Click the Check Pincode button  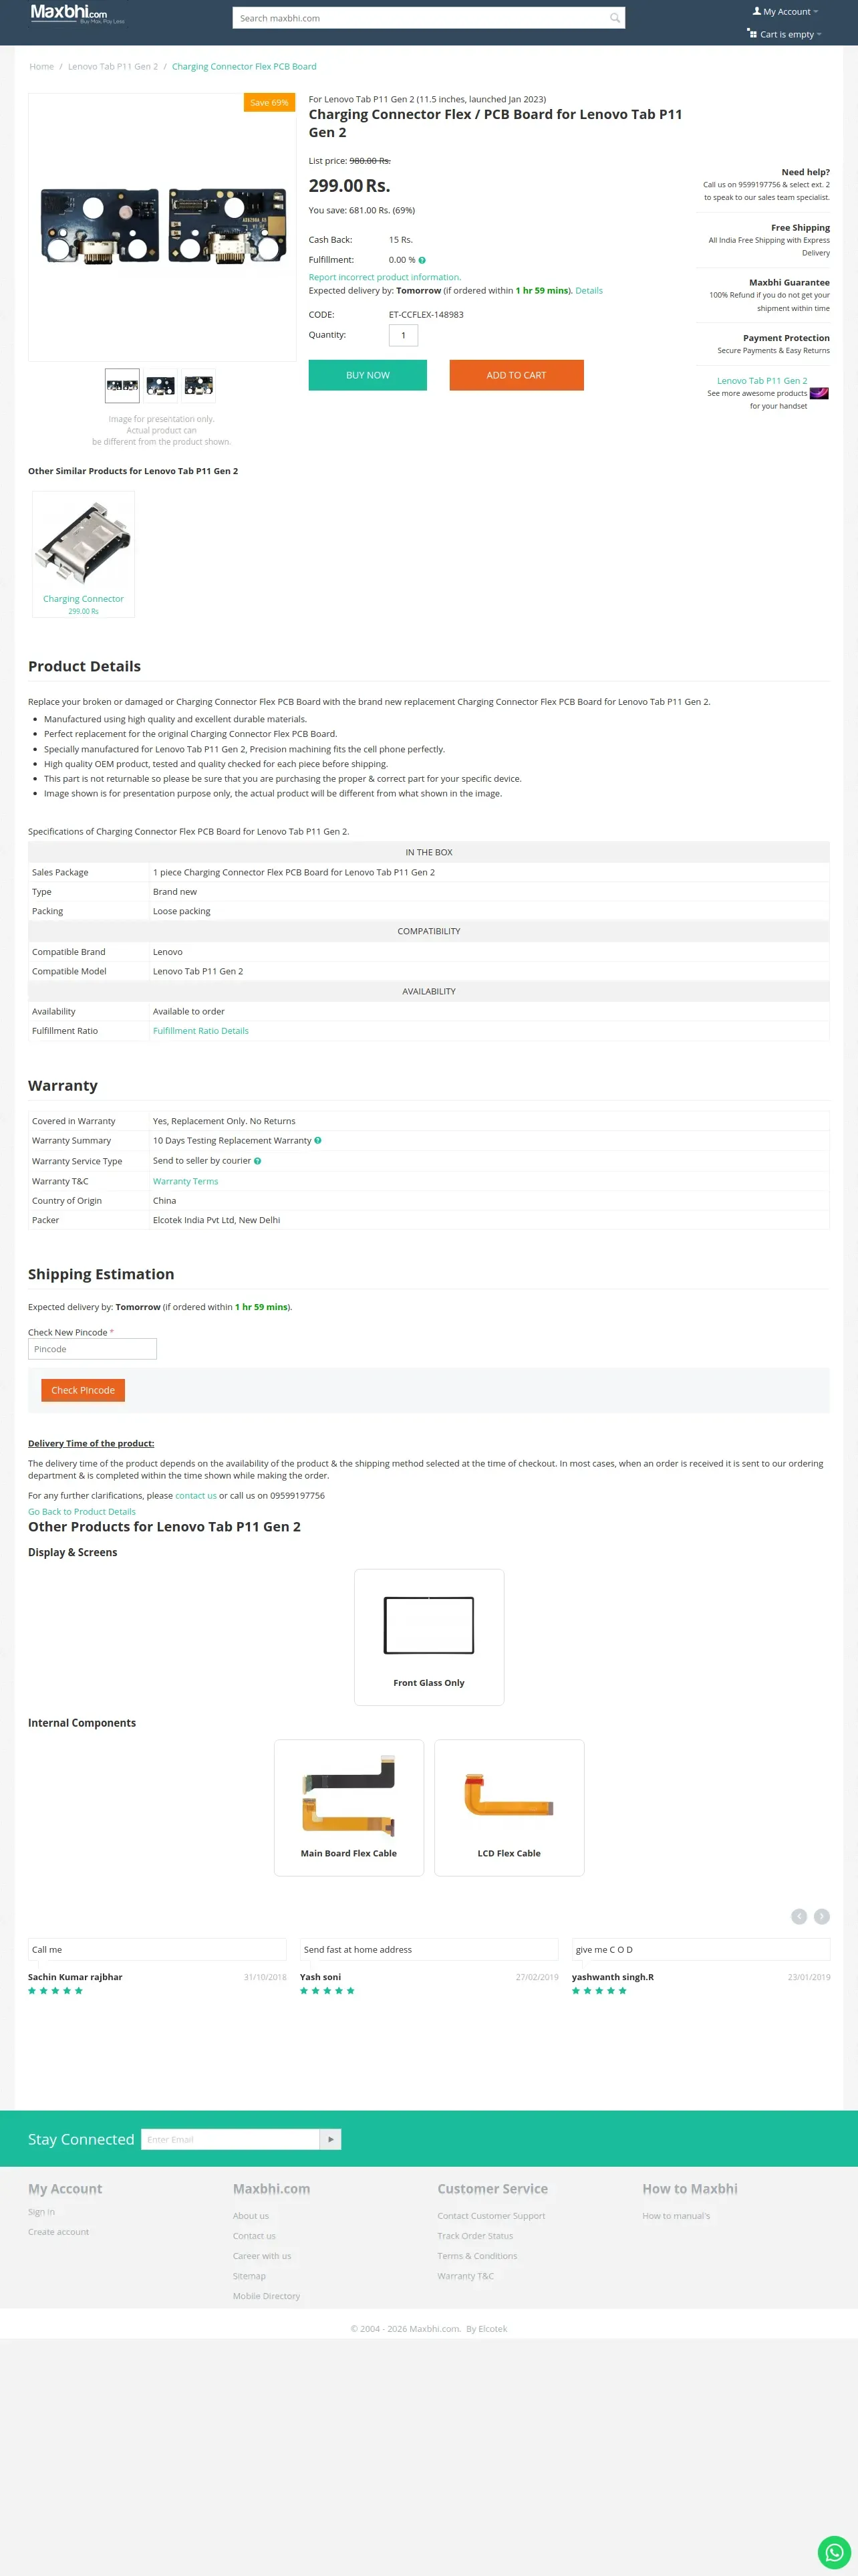point(83,1390)
